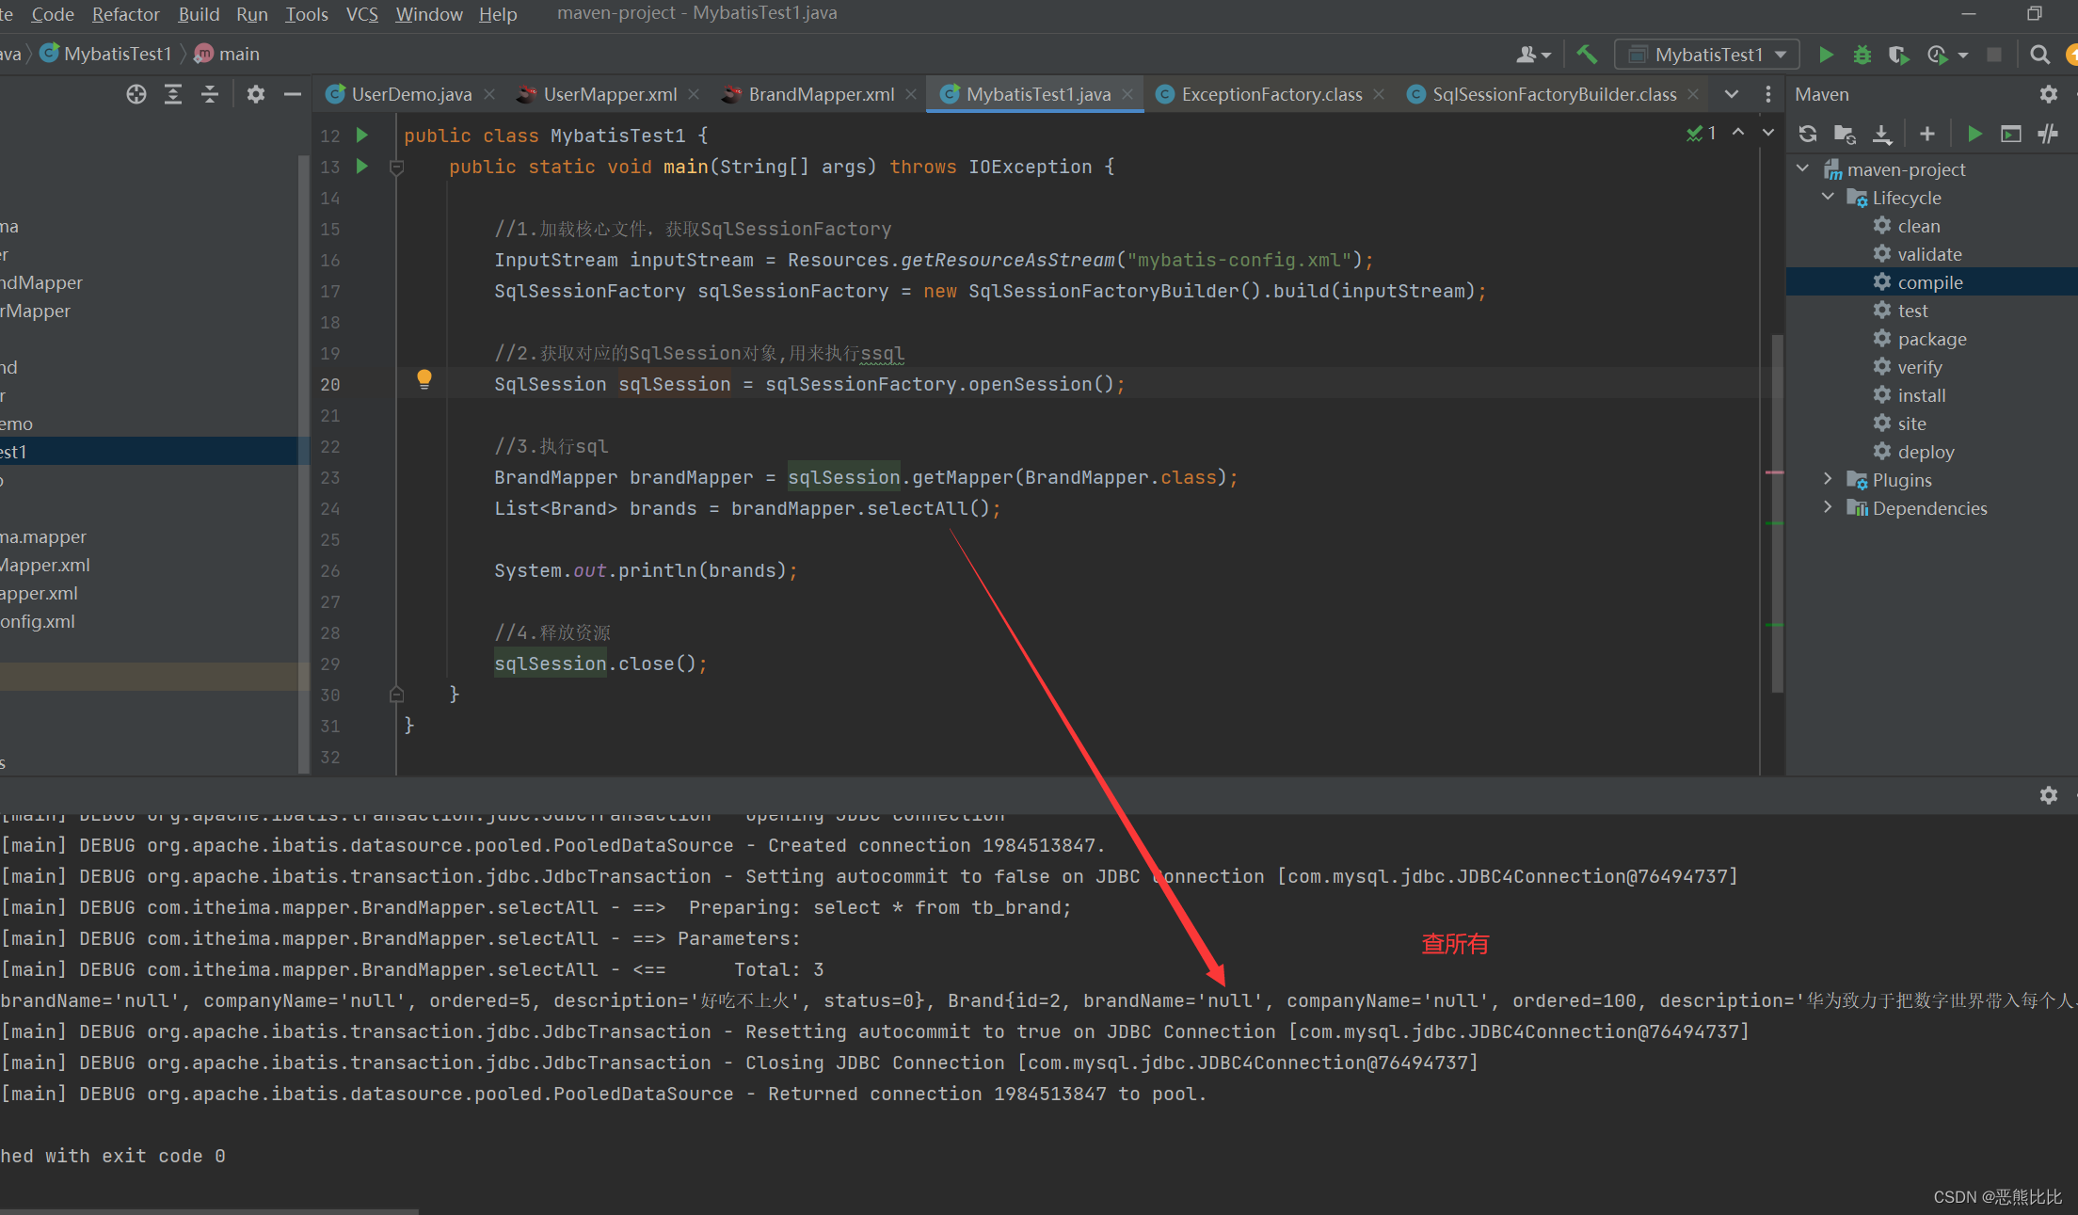Image resolution: width=2078 pixels, height=1215 pixels.
Task: Switch to the ExceptionFactory.class tab
Action: pyautogui.click(x=1271, y=94)
